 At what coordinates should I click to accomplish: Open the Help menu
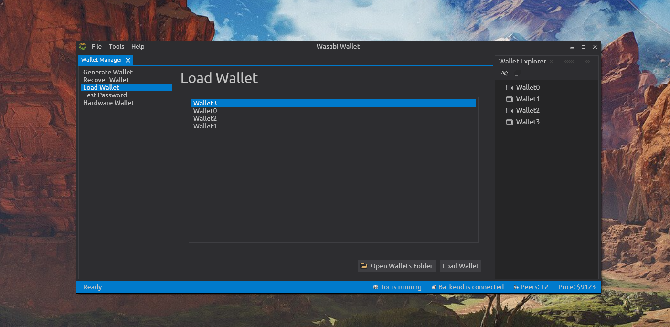[x=138, y=46]
